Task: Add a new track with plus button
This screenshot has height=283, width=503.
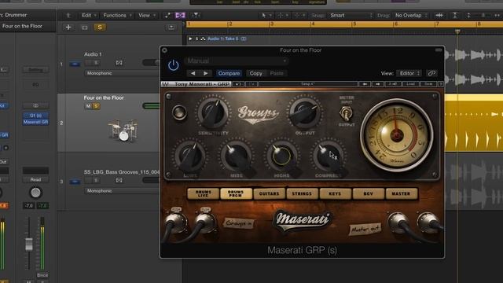Action: (68, 28)
